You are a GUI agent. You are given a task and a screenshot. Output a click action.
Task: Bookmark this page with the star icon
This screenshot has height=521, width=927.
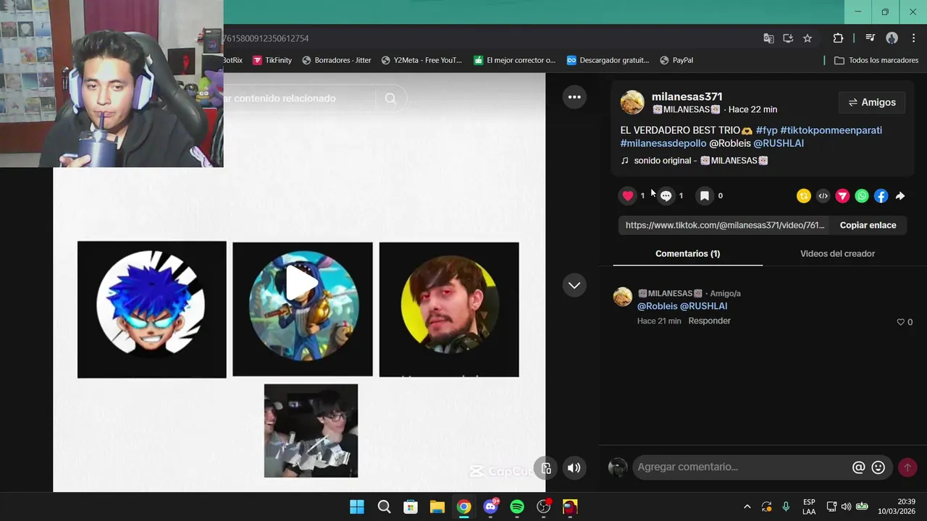coord(808,38)
